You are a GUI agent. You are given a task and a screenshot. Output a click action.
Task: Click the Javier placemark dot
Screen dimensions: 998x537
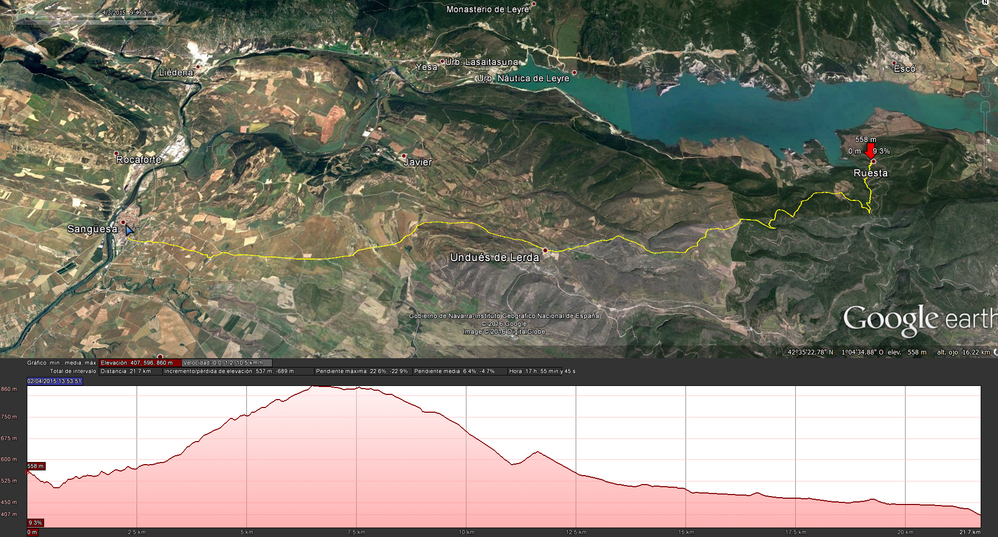[x=403, y=156]
